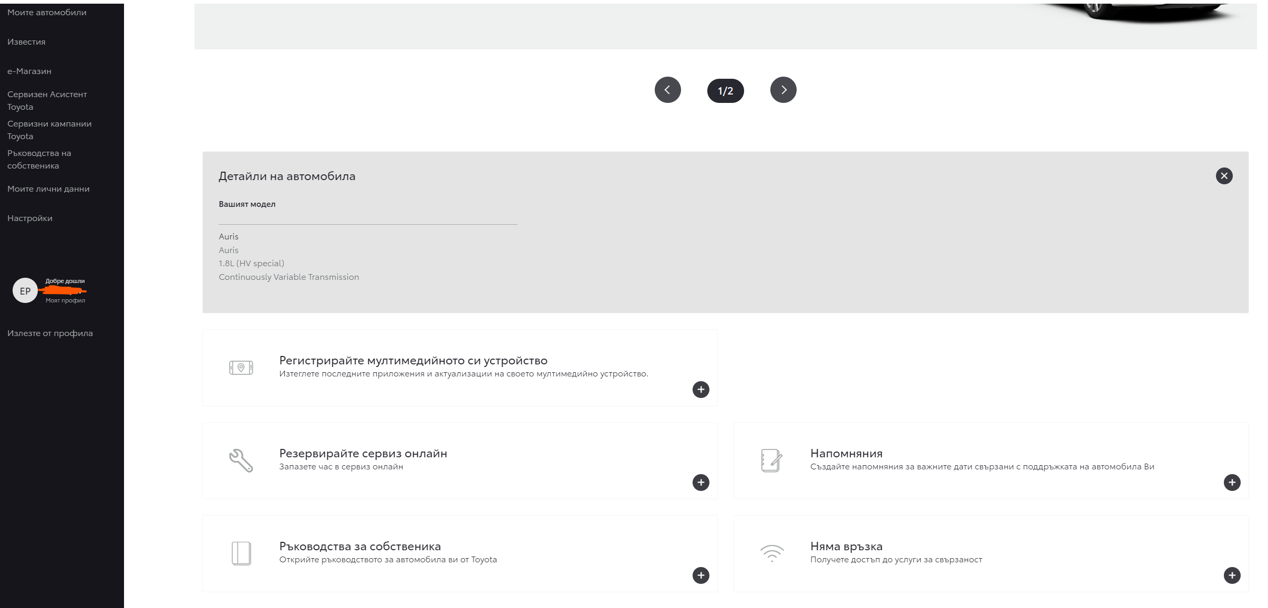Viewport: 1268px width, 608px height.
Task: Click the owner's manual book icon
Action: coord(241,553)
